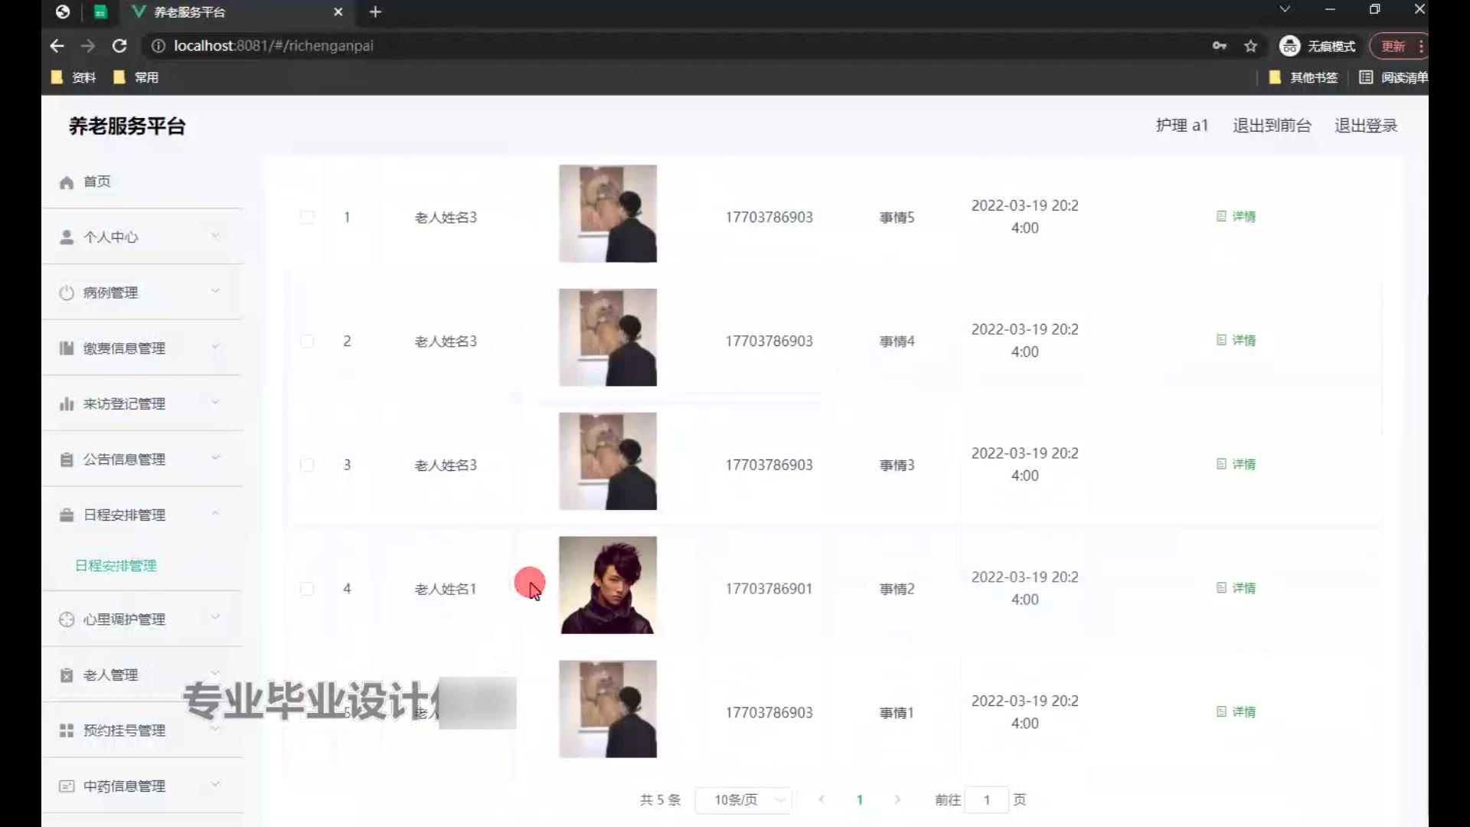Image resolution: width=1470 pixels, height=827 pixels.
Task: Click the home icon beside 首页
Action: [x=67, y=182]
